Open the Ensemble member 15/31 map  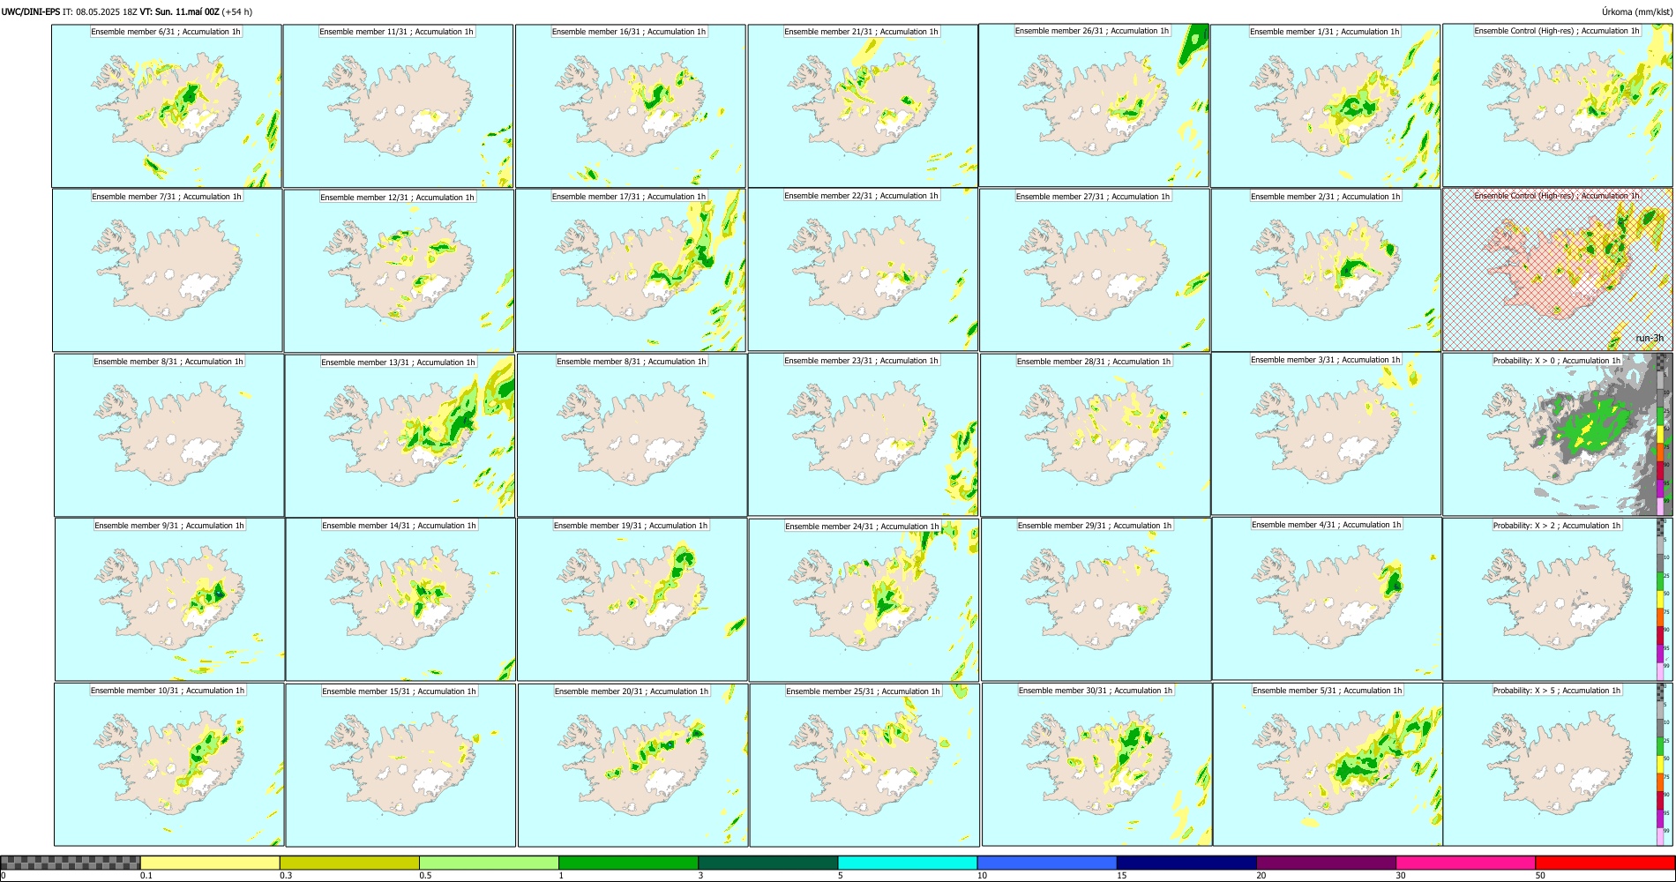click(x=400, y=766)
